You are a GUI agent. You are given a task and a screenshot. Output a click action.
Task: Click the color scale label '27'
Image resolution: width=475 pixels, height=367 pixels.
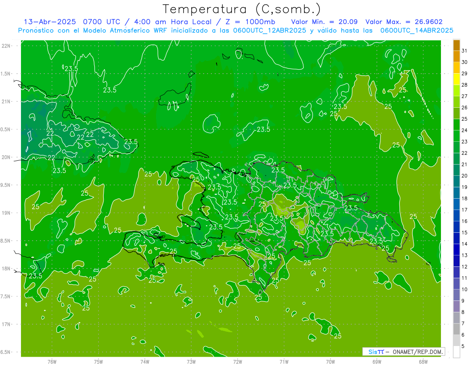click(465, 96)
